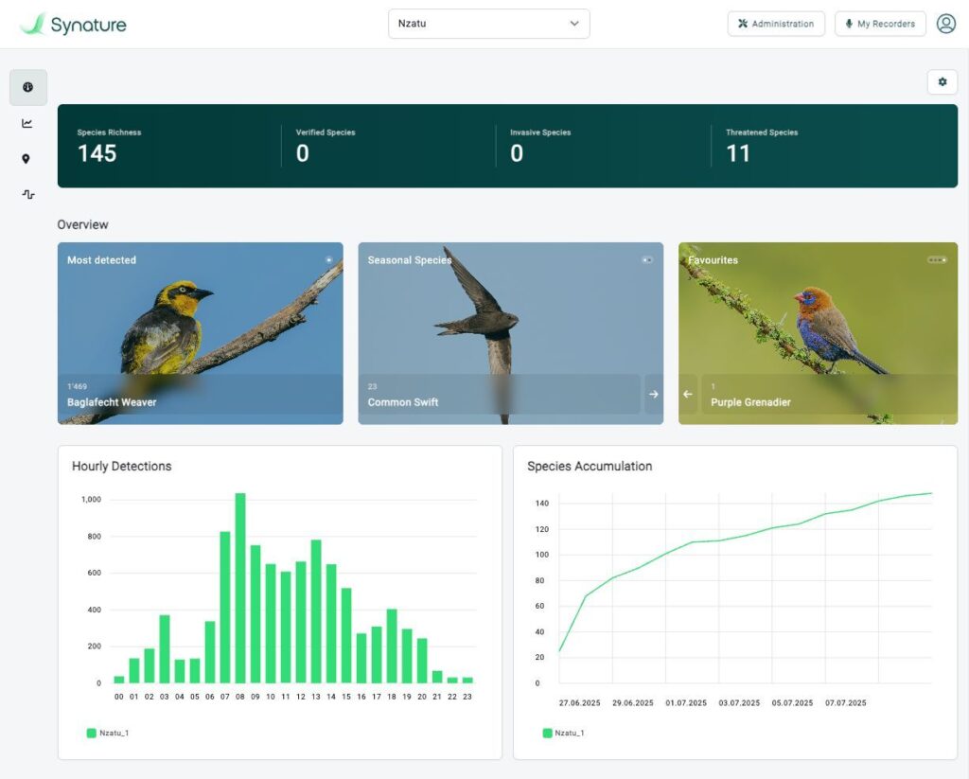Click the Synature logo

pyautogui.click(x=73, y=25)
